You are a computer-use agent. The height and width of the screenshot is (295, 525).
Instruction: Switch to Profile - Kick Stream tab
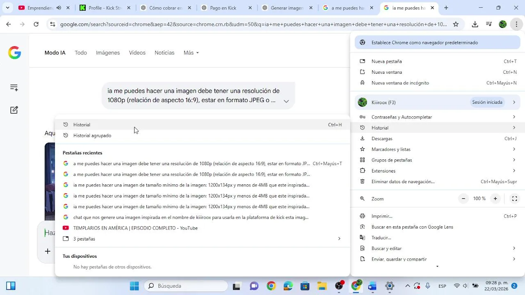(x=105, y=8)
